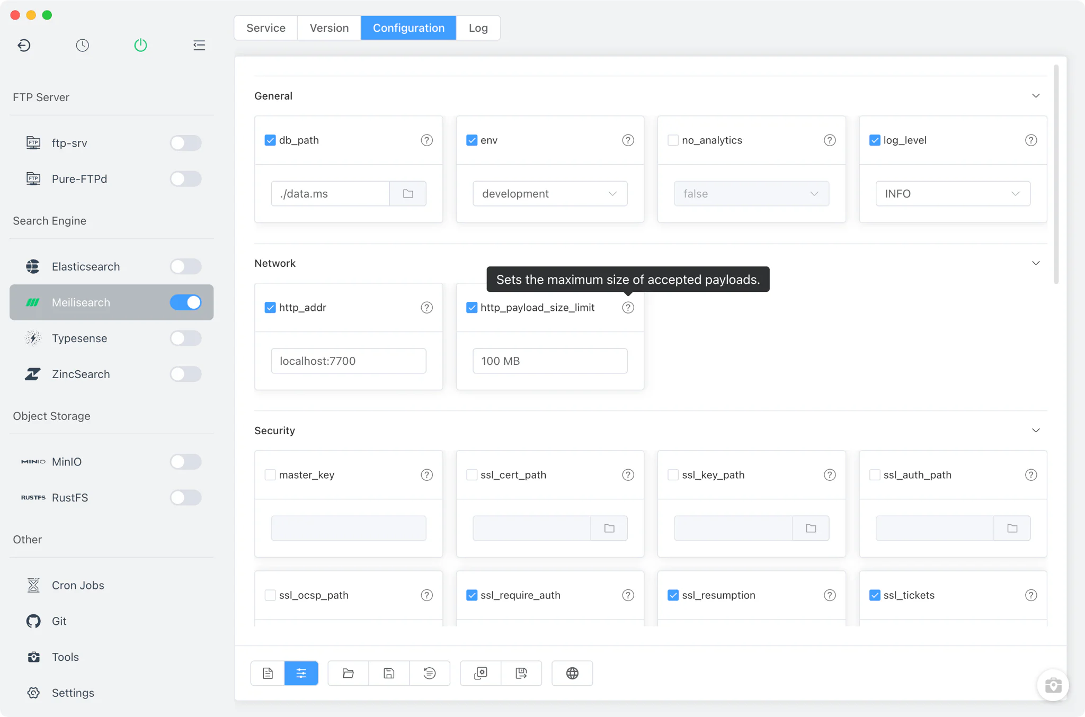
Task: Click the back arrow icon in sidebar
Action: coord(24,45)
